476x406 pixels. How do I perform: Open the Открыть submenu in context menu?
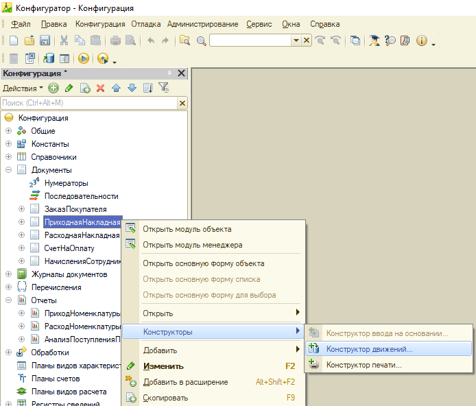(x=213, y=313)
